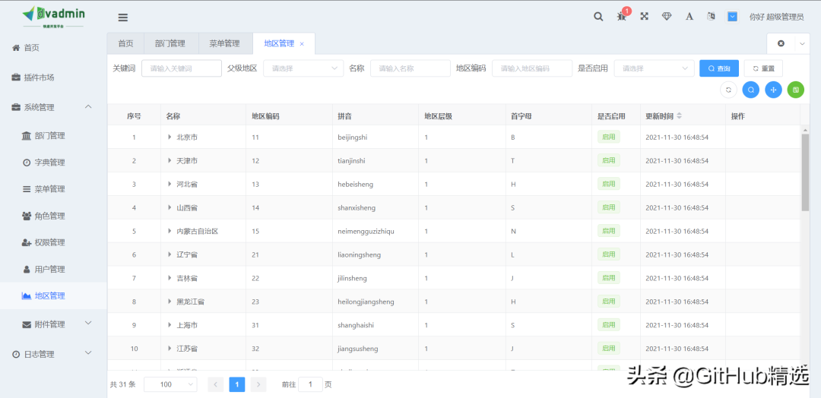821x398 pixels.
Task: Toggle fullscreen mode icon in header
Action: pyautogui.click(x=644, y=17)
